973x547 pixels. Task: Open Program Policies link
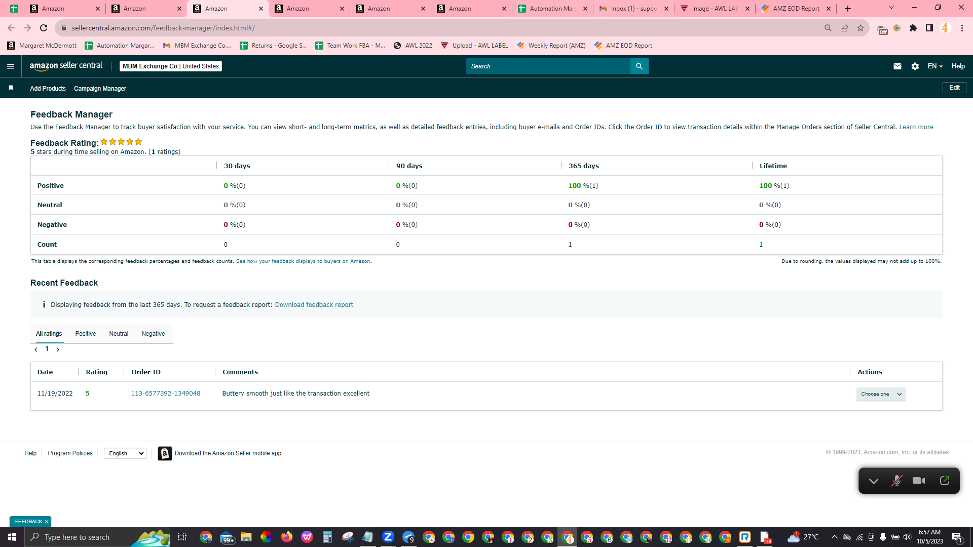point(70,453)
